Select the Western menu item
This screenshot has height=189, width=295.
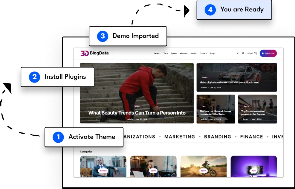click(x=184, y=54)
